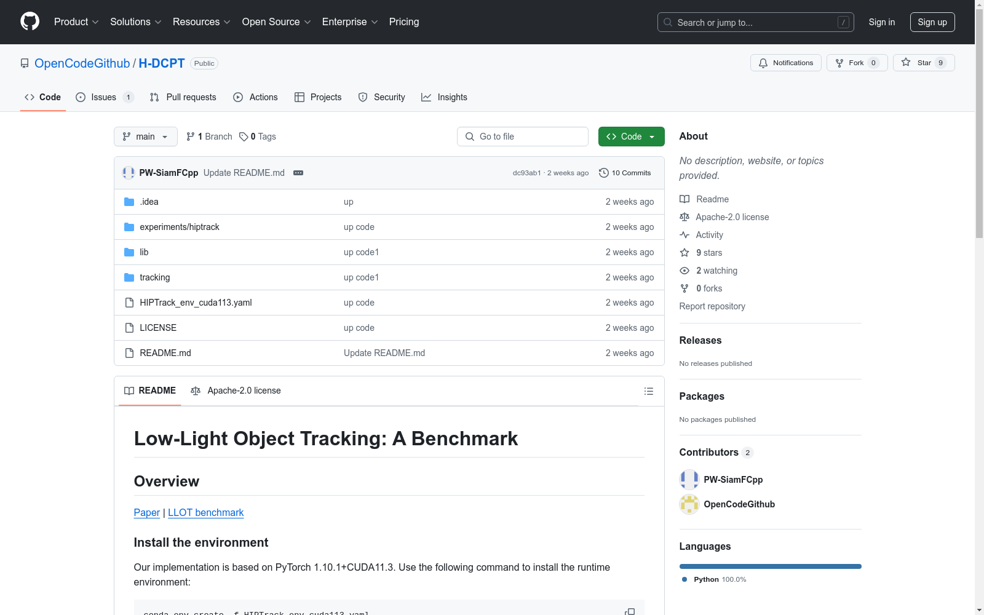Screen dimensions: 984x615
Task: Click the PW-SiamFCpp avatar in commit header
Action: [x=129, y=173]
